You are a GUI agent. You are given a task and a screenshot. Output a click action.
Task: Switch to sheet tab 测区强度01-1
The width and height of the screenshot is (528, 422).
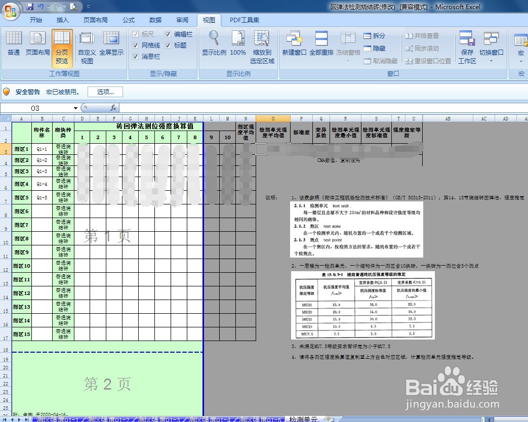(57, 419)
